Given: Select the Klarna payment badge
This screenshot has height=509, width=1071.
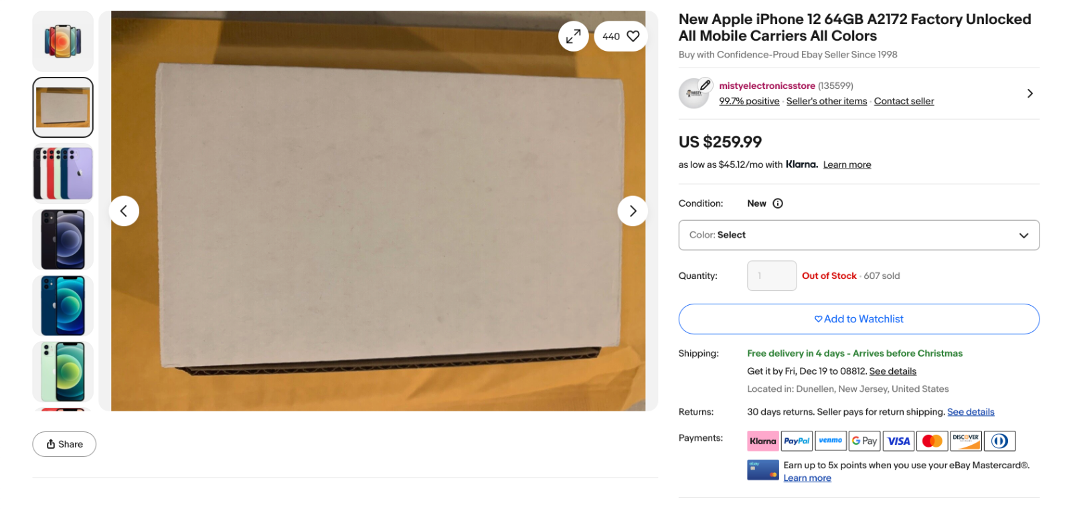Looking at the screenshot, I should [x=762, y=441].
